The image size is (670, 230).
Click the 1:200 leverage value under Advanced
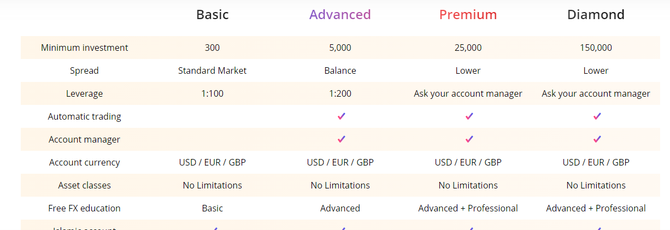point(340,93)
